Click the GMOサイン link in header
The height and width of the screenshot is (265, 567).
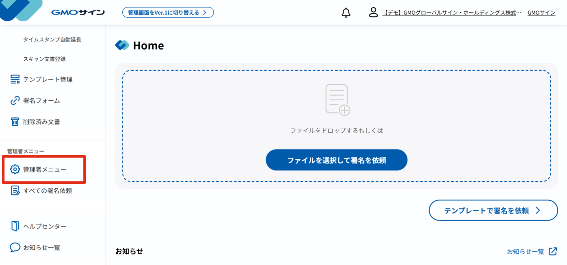tap(541, 13)
